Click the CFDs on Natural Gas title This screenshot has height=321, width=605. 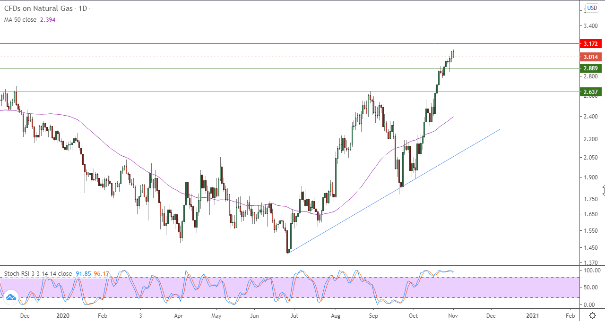click(x=38, y=8)
